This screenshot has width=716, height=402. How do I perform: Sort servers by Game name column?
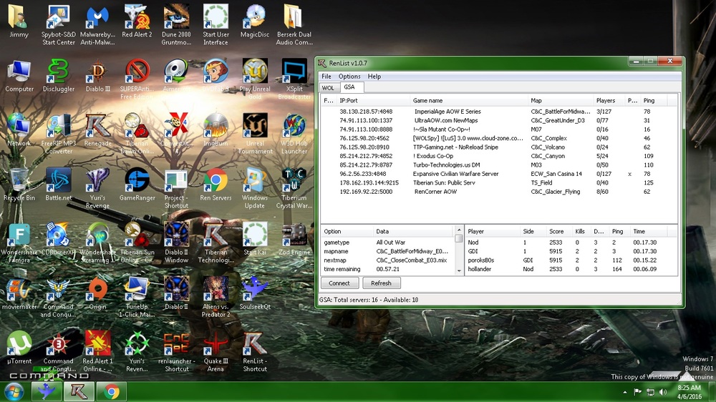[x=468, y=100]
